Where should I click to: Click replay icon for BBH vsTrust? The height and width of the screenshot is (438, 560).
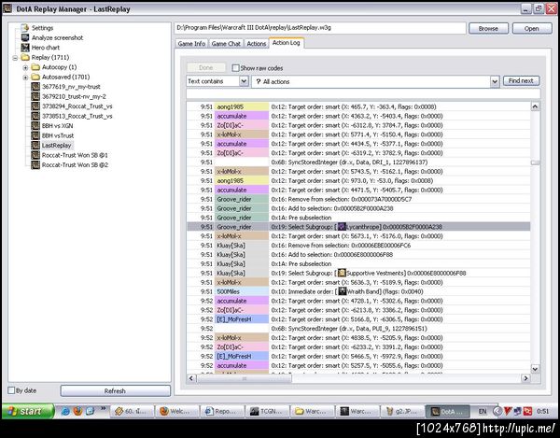click(35, 135)
